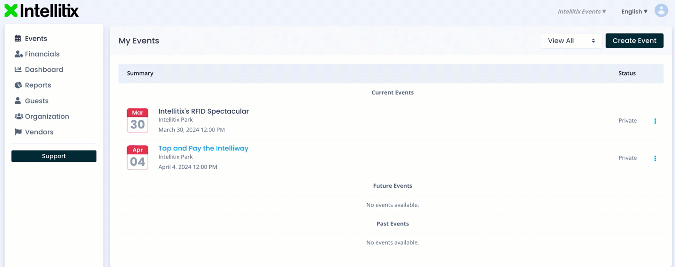Expand the View All filter dropdown
The image size is (675, 267).
pos(571,41)
